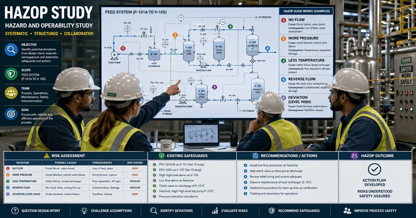416x218 pixels.
Task: Click the QUESTION DESIGN INTENT label in the bottom bar
Action: pyautogui.click(x=41, y=210)
